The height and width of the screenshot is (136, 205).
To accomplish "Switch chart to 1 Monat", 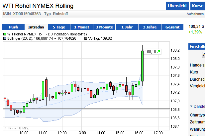I will pos(82,27).
